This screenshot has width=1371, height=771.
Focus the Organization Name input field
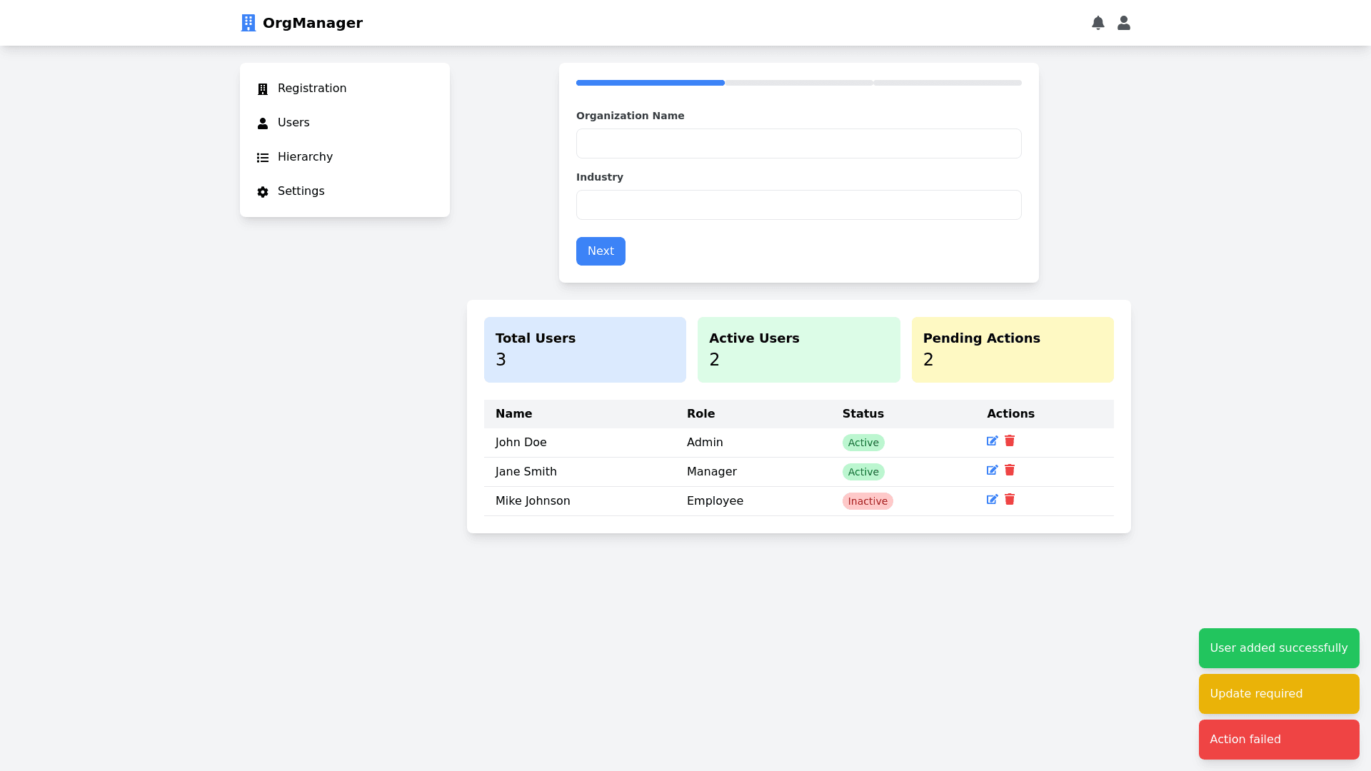tap(798, 143)
